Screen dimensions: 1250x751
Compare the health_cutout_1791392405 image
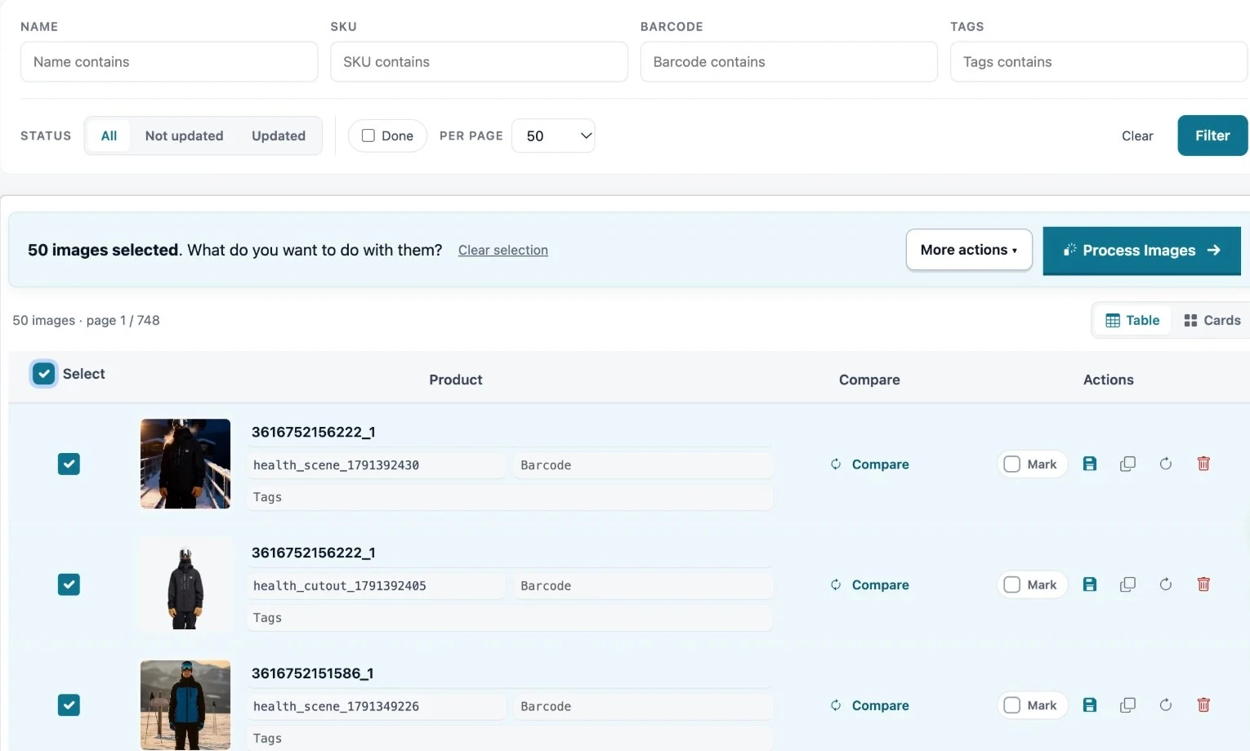[x=870, y=584]
